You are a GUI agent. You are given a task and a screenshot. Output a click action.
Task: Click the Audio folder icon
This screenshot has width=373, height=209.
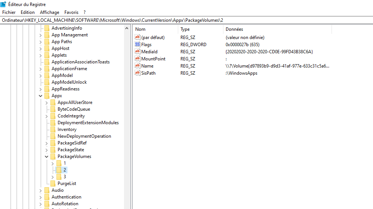(x=47, y=190)
